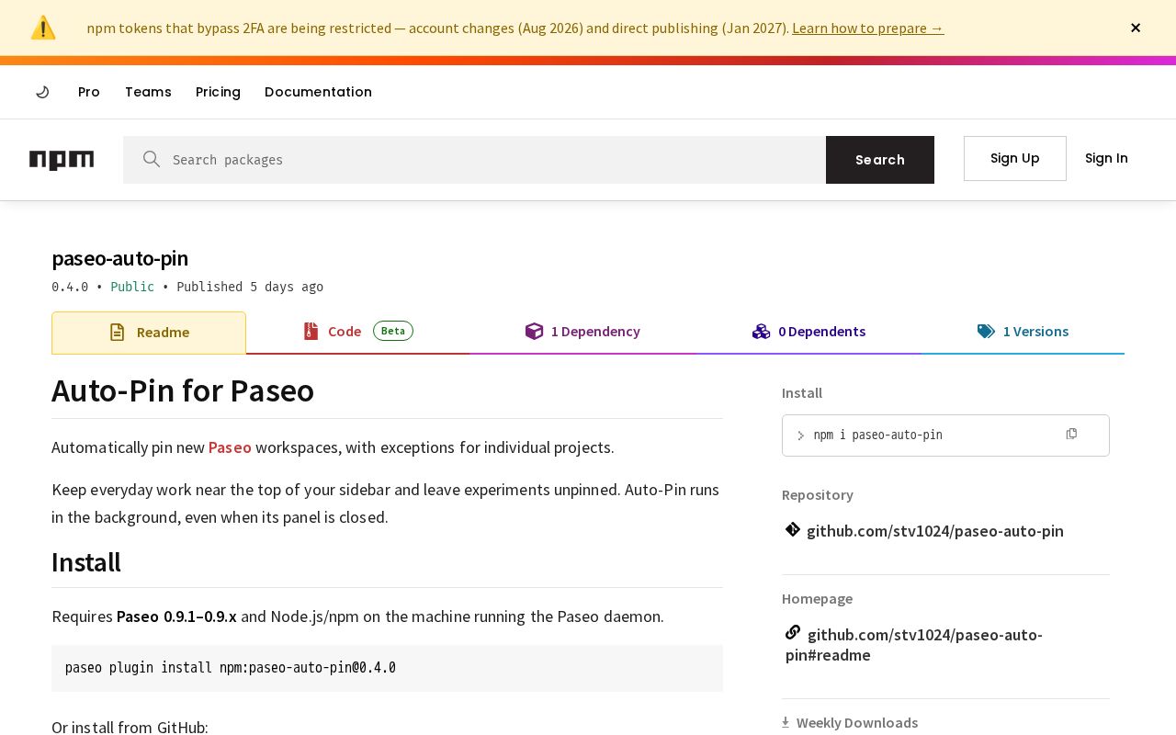The width and height of the screenshot is (1176, 735).
Task: Click the npm i paseo-auto-pin install command
Action: point(878,435)
